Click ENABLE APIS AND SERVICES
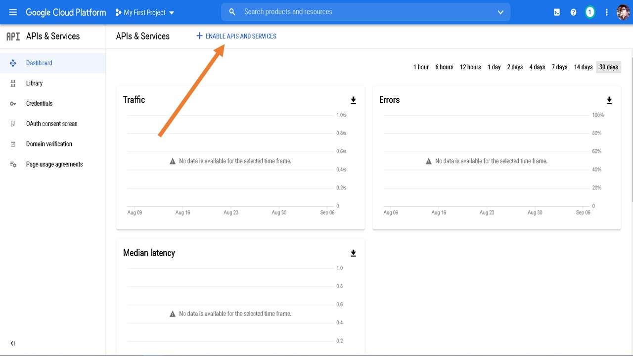The image size is (633, 356). pos(236,36)
